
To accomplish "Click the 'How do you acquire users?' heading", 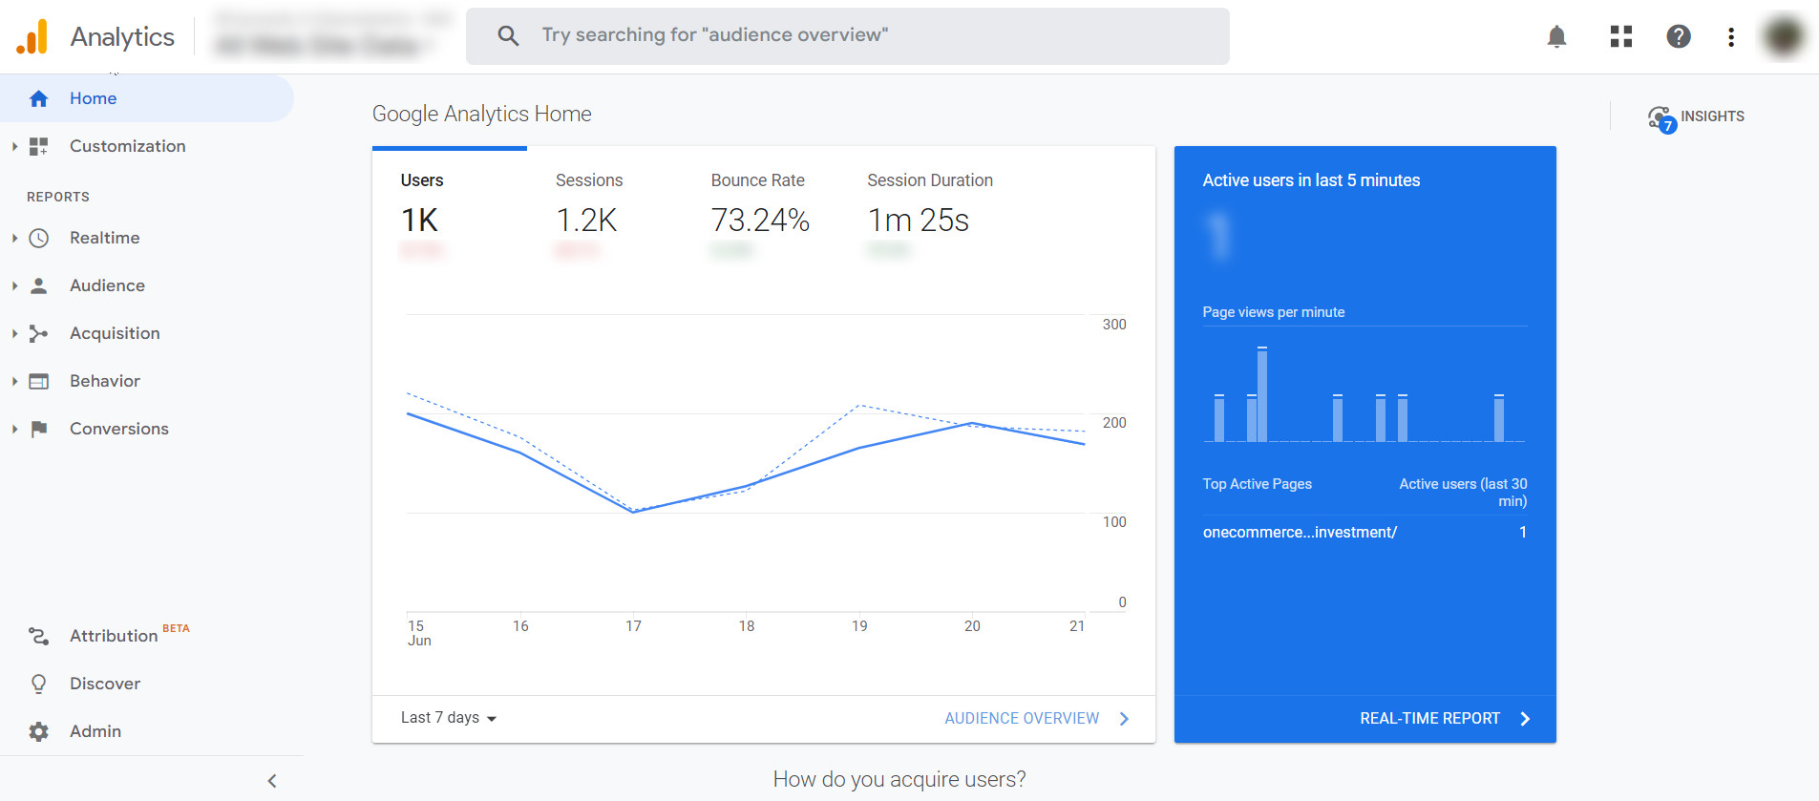I will [899, 780].
